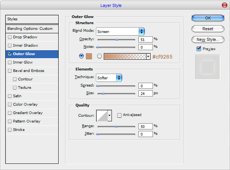Click the glow color swatch
The height and width of the screenshot is (170, 230).
(89, 56)
